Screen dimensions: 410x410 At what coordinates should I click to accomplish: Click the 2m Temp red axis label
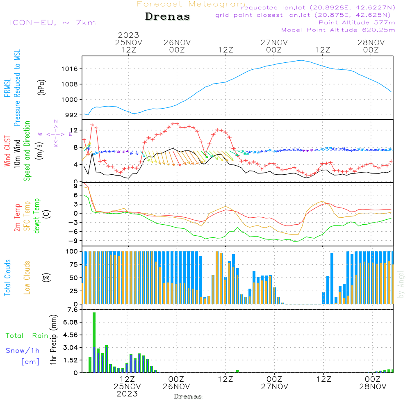point(17,218)
